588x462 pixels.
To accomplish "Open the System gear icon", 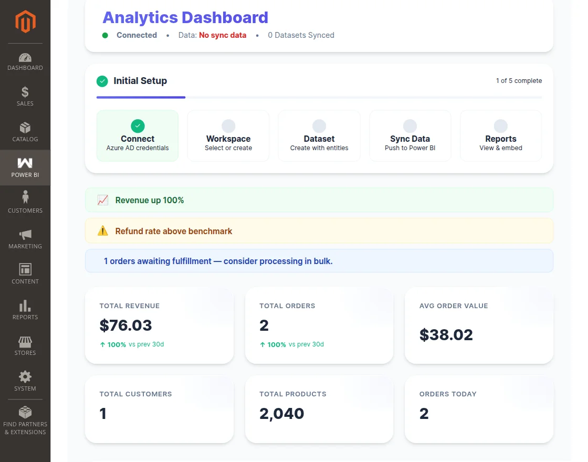I will pos(25,377).
